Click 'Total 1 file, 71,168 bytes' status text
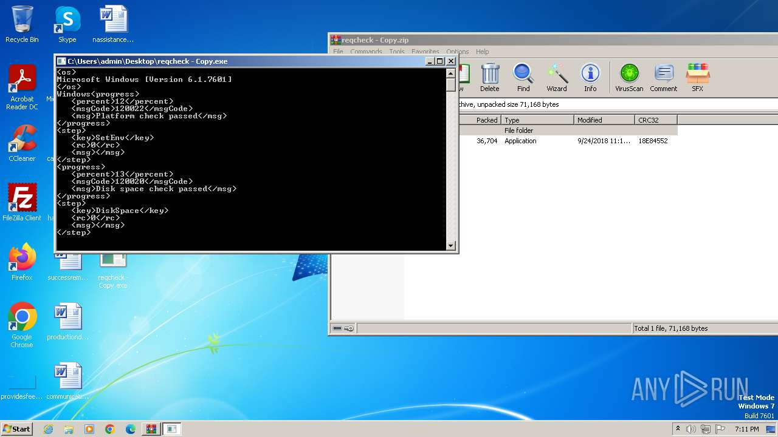This screenshot has height=437, width=778. pyautogui.click(x=671, y=328)
